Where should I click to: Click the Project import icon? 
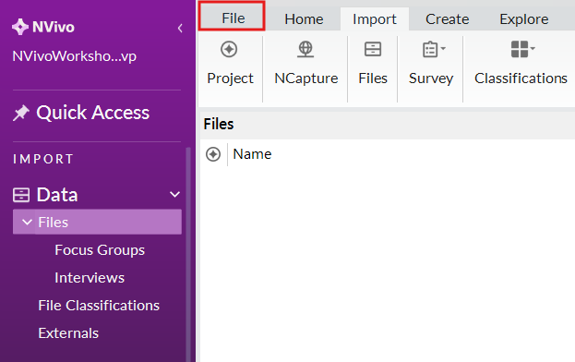(x=229, y=49)
